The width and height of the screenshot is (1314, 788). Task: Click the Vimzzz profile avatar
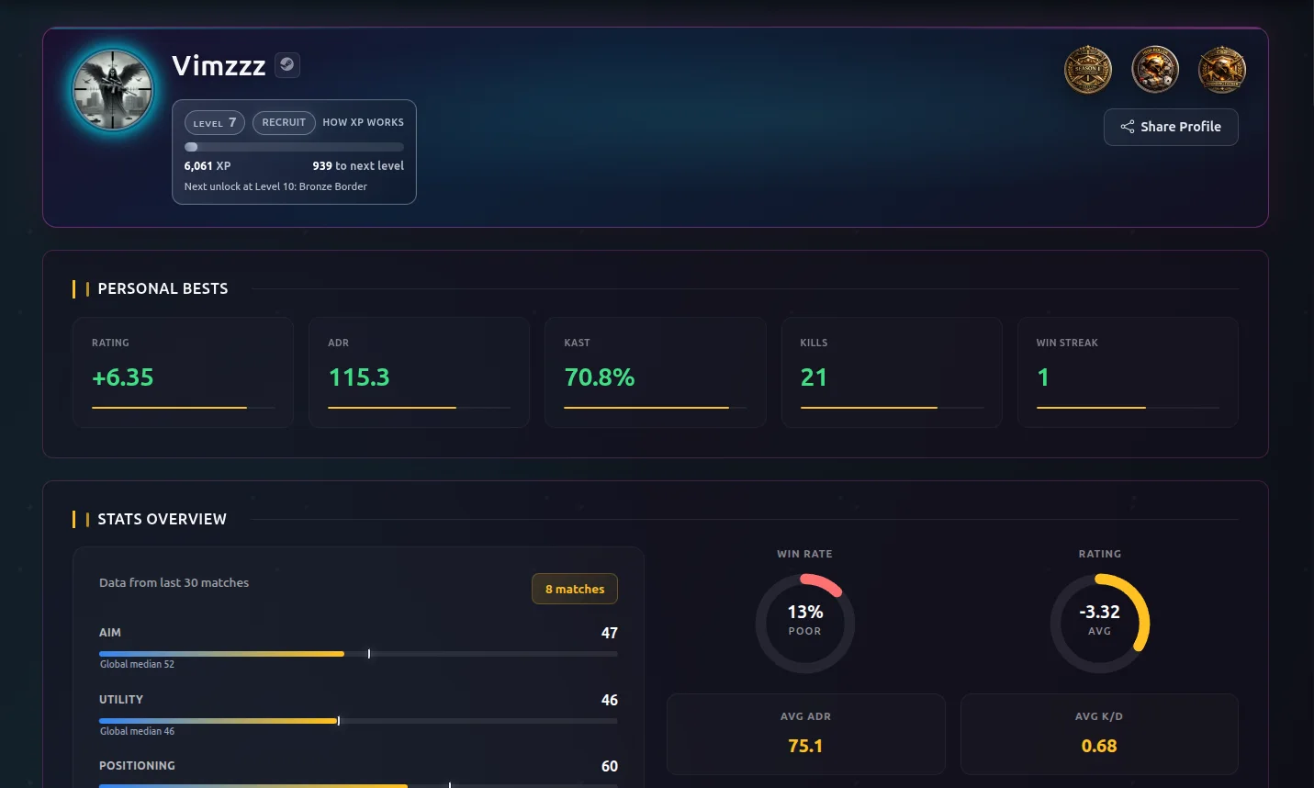pos(114,90)
